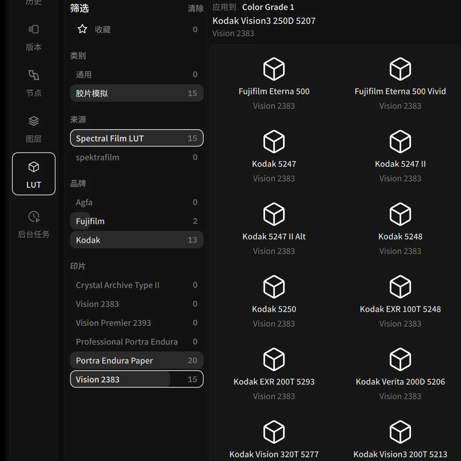This screenshot has width=461, height=461.
Task: Toggle the spektrafilm source filter
Action: tap(137, 157)
